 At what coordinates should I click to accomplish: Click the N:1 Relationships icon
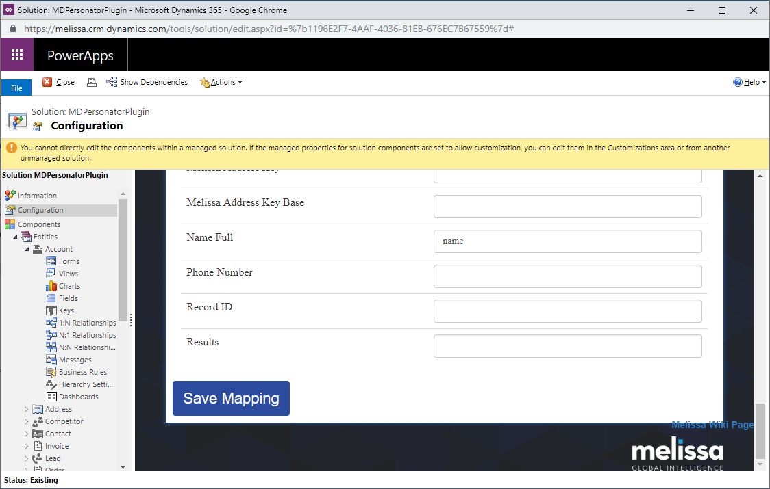pyautogui.click(x=51, y=335)
